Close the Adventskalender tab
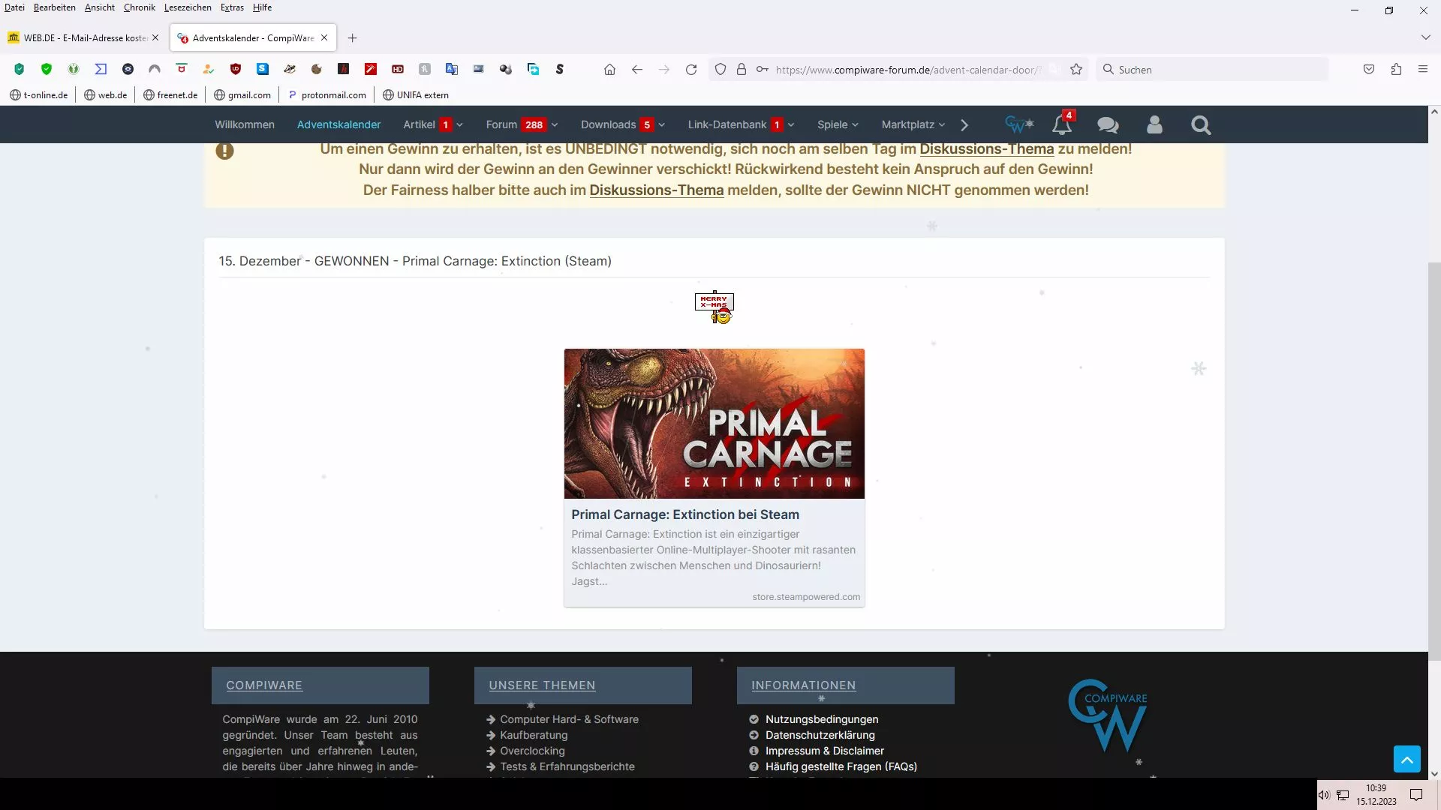 point(324,37)
